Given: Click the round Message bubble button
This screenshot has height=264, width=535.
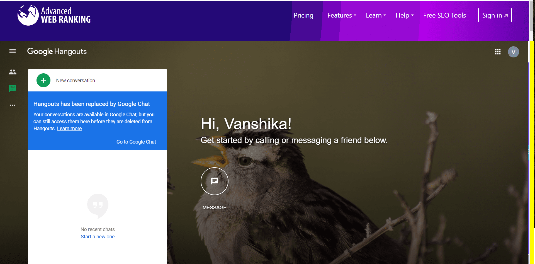Looking at the screenshot, I should [214, 181].
